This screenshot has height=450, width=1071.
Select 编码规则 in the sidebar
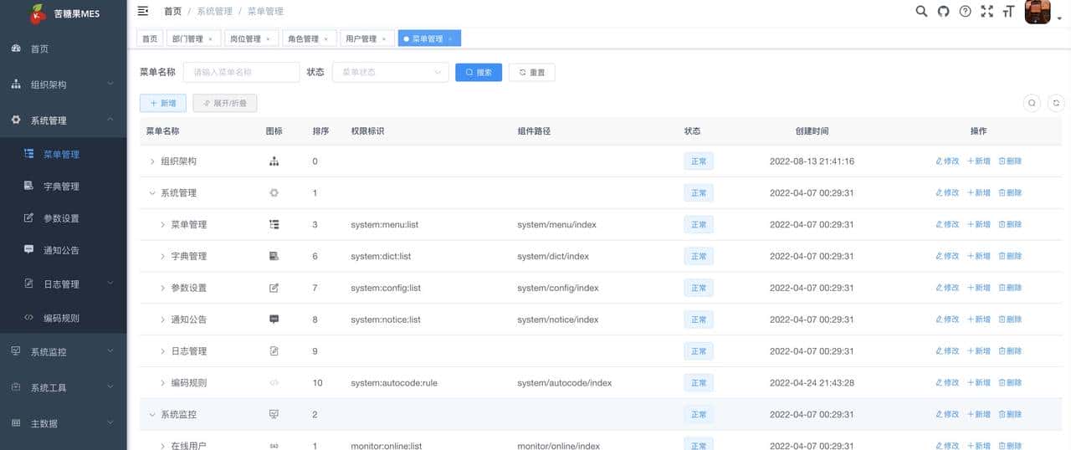pos(64,318)
